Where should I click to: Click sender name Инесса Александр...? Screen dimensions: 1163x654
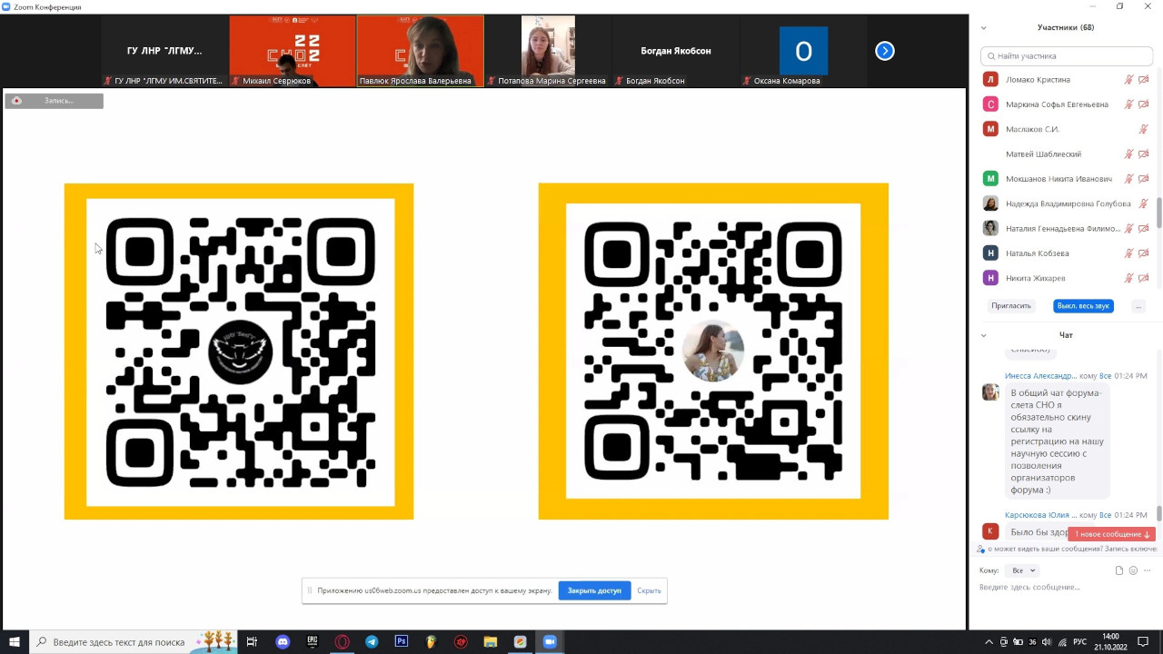point(1040,376)
